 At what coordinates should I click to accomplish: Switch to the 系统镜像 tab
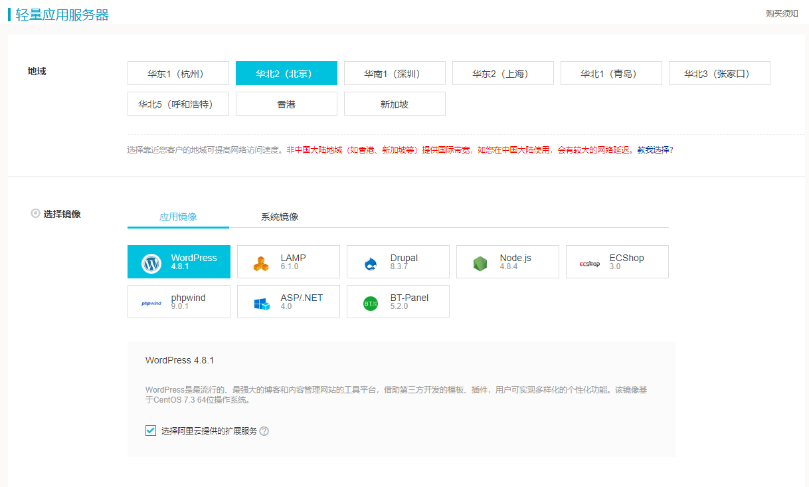click(280, 217)
